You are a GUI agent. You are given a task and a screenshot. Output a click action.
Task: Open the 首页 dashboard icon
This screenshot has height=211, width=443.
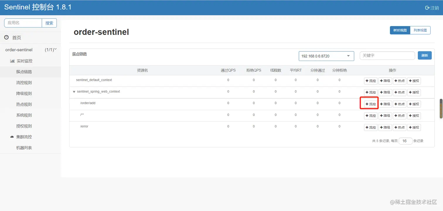[6, 37]
